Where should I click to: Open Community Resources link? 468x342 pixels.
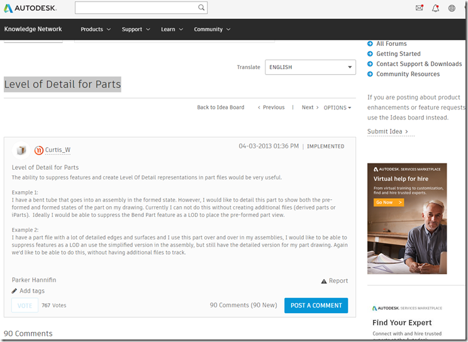tap(408, 74)
